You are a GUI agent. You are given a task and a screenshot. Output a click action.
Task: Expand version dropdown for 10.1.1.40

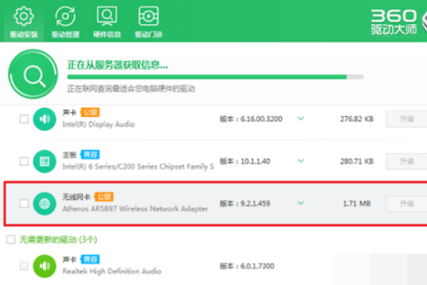coord(300,161)
